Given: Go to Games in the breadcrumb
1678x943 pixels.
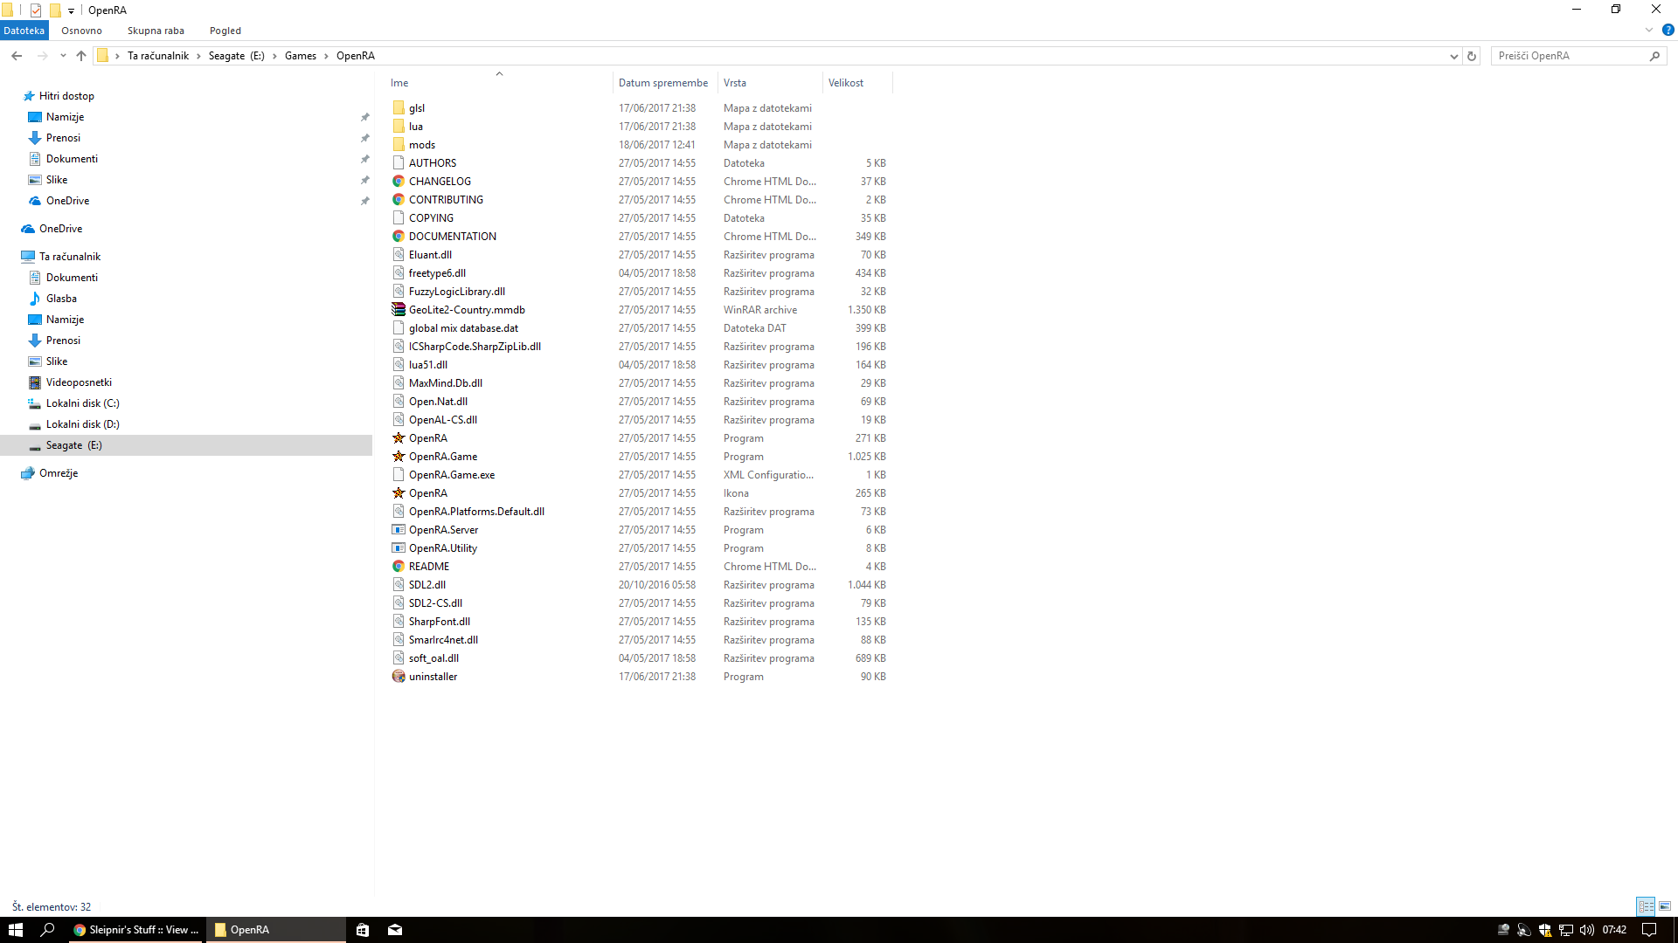Looking at the screenshot, I should (x=301, y=56).
